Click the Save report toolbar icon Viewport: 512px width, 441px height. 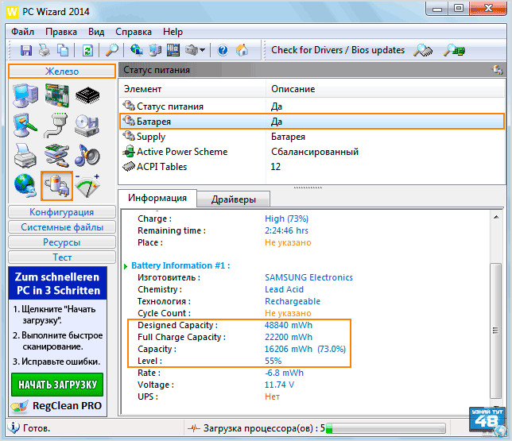[26, 51]
